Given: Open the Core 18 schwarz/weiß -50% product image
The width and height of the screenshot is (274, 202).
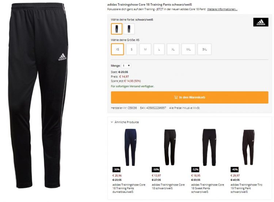Looking at the screenshot, I should pyautogui.click(x=170, y=147).
